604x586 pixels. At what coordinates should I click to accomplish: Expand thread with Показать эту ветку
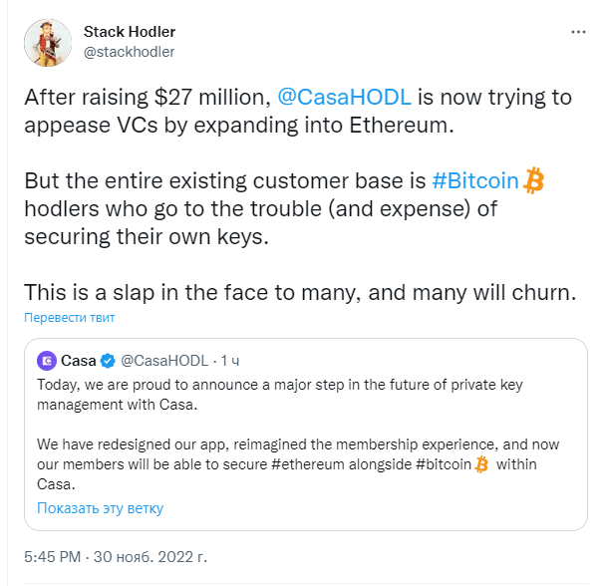click(x=100, y=508)
